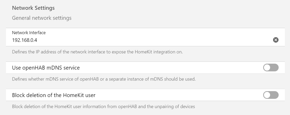This screenshot has width=290, height=115.
Task: Select the Network Settings heading
Action: [x=33, y=8]
